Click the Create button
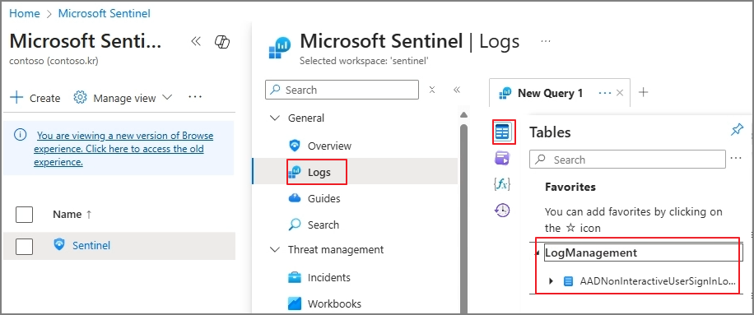 pyautogui.click(x=35, y=98)
